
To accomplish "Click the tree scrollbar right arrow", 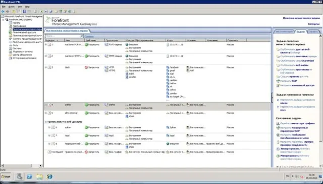I will [41, 165].
